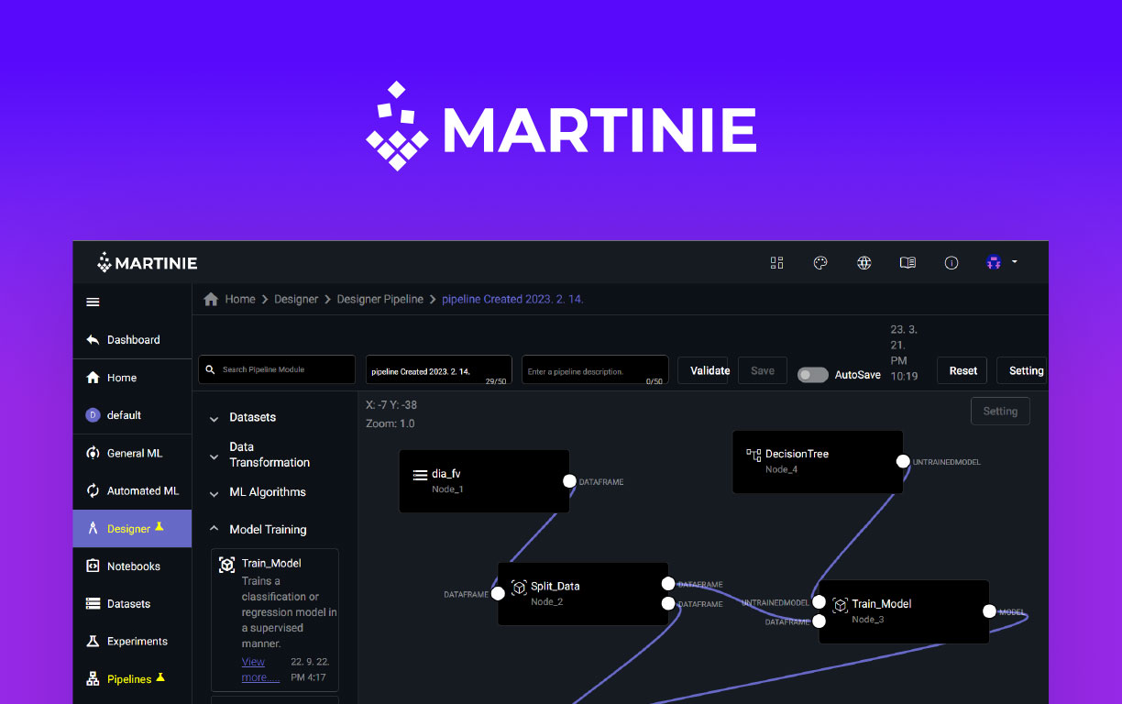Screen dimensions: 1122x704
Task: Click the MARTINIE logo in header
Action: [x=148, y=263]
